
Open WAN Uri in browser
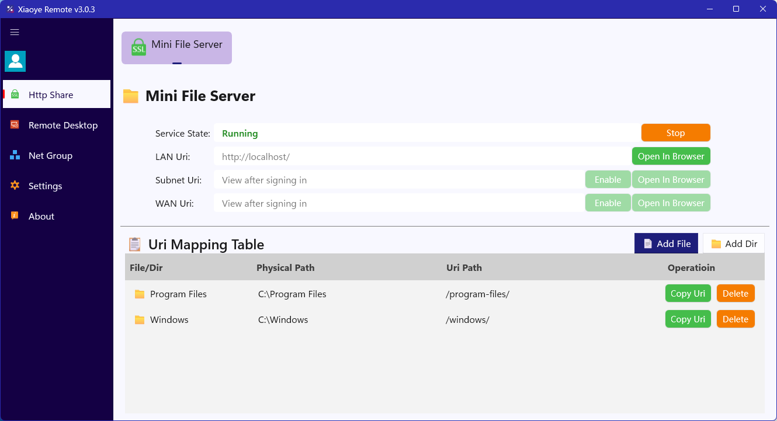(x=671, y=203)
